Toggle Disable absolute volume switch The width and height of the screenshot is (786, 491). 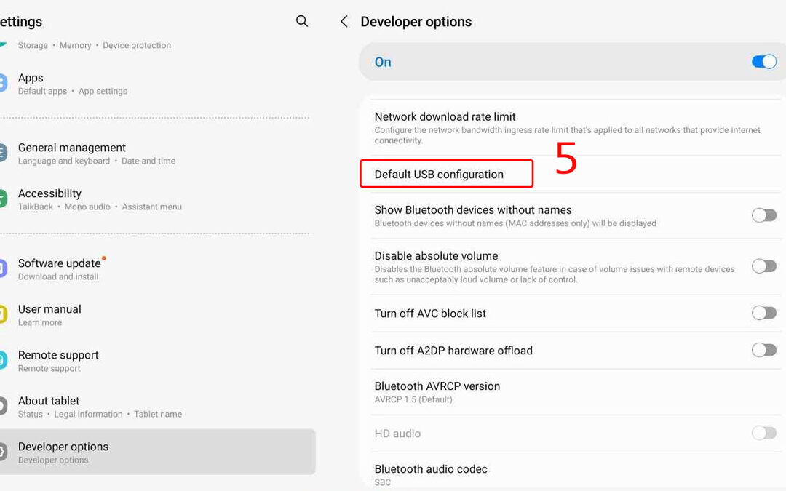(764, 266)
